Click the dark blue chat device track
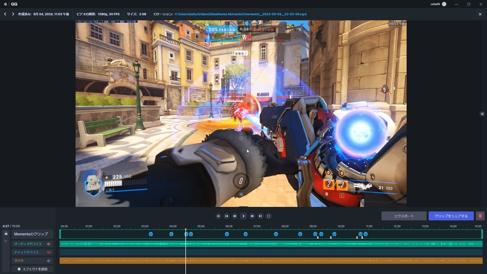 (271, 252)
